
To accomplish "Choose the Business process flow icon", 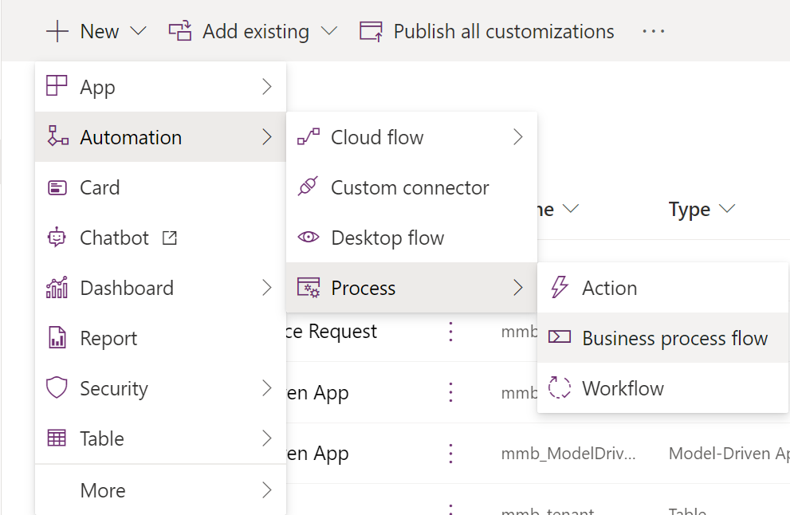I will [560, 336].
